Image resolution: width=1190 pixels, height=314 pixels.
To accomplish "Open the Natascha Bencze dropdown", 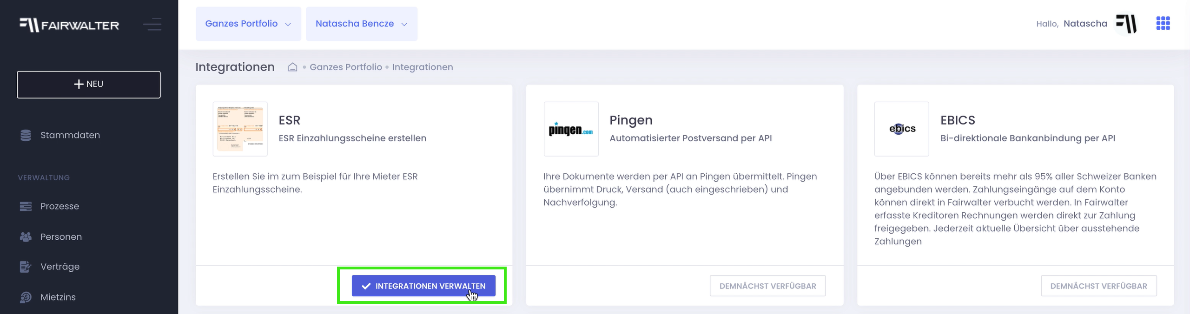I will [x=361, y=24].
